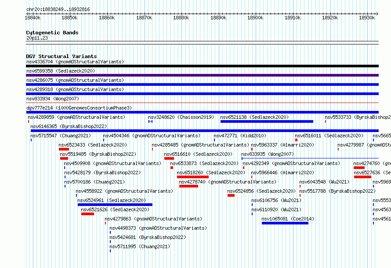
Task: Select nsv6106756 Wu2021 label
Action: pos(276,200)
